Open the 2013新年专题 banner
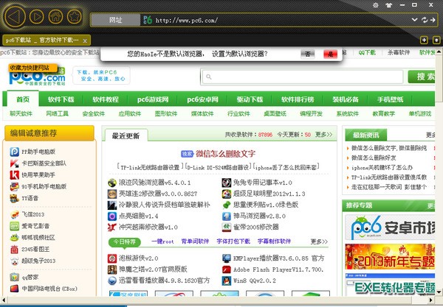The width and height of the screenshot is (443, 307). coord(390,256)
